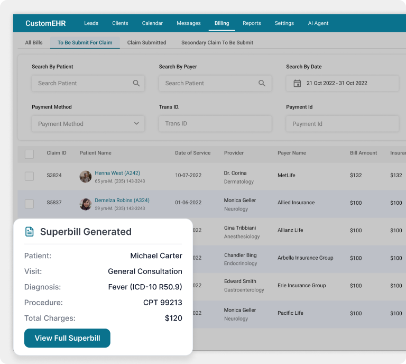Viewport: 406px width, 364px height.
Task: Open the All Bills tab
Action: point(34,42)
